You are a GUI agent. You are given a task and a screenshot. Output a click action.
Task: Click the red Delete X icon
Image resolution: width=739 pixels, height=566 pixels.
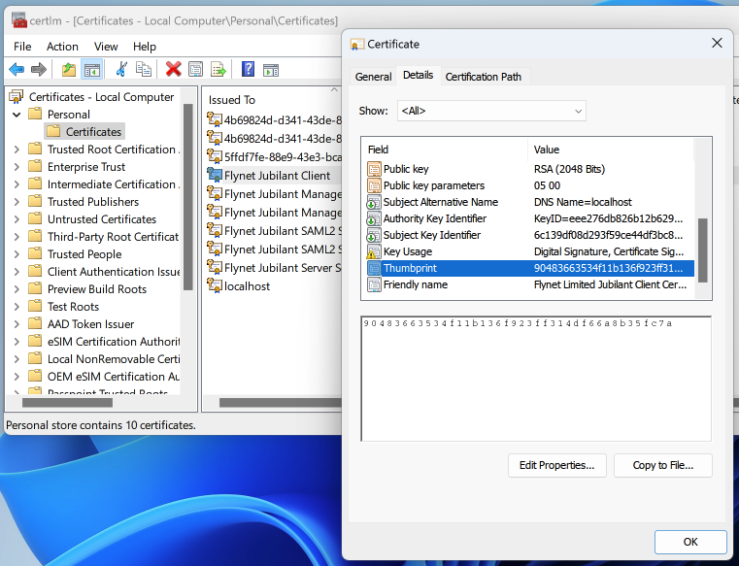pos(173,69)
